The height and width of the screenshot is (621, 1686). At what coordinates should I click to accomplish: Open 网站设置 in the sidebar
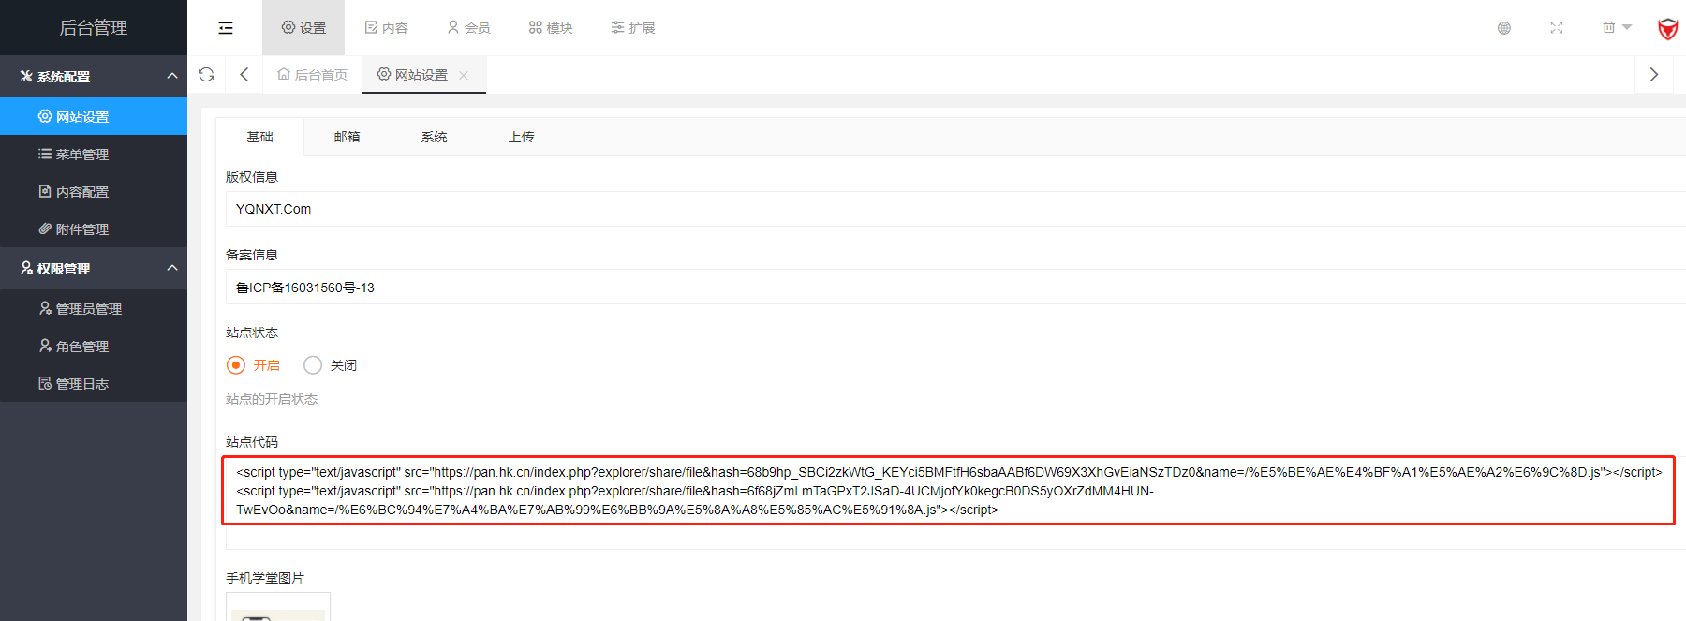coord(94,116)
